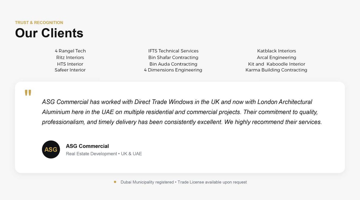Click Bin Shafar Contracting

click(173, 57)
